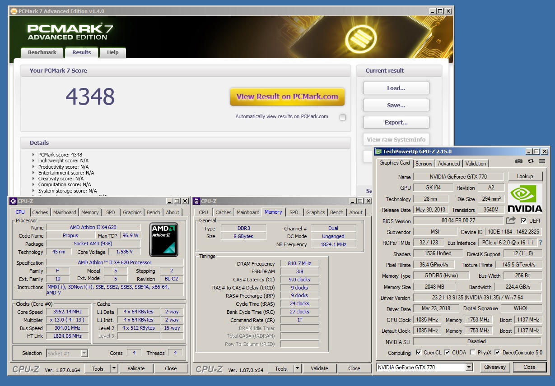This screenshot has width=555, height=386.
Task: Click View Result on PCMark.com
Action: 287,96
